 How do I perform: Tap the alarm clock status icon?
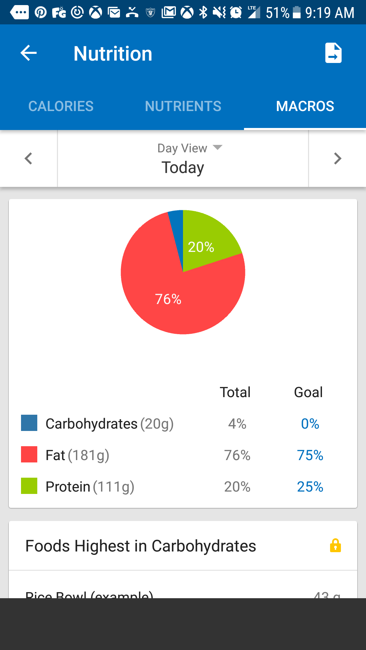click(x=236, y=13)
